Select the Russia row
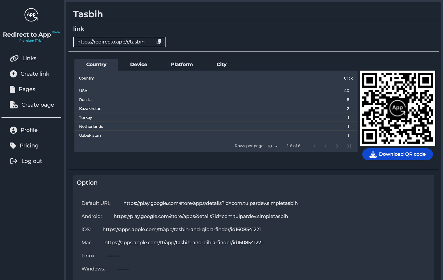The height and width of the screenshot is (280, 443). [x=216, y=99]
